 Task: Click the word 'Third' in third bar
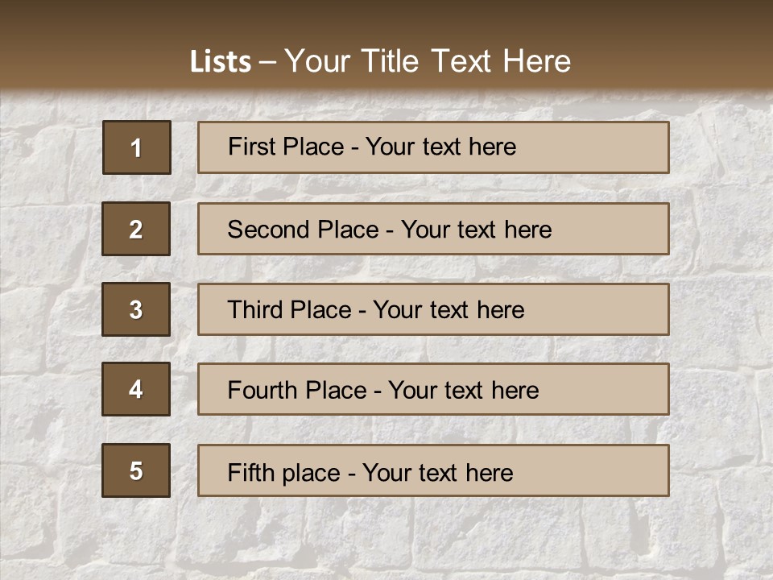point(254,310)
